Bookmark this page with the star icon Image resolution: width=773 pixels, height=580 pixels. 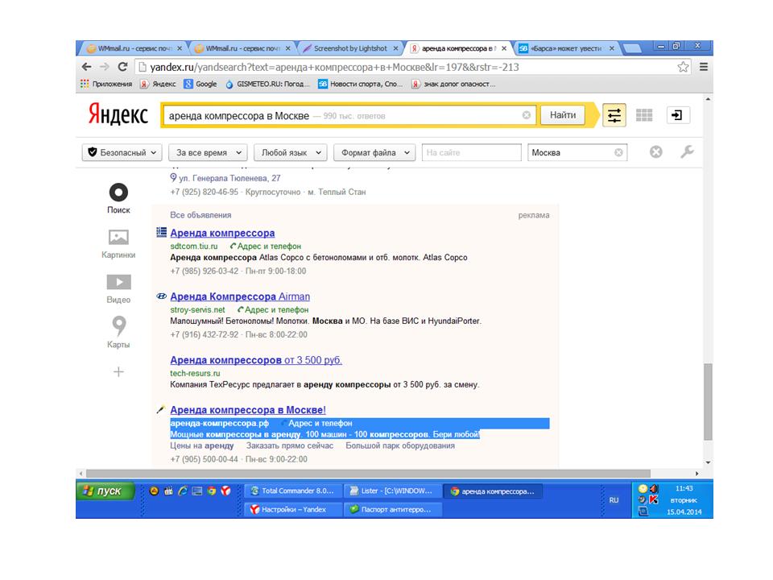point(683,67)
